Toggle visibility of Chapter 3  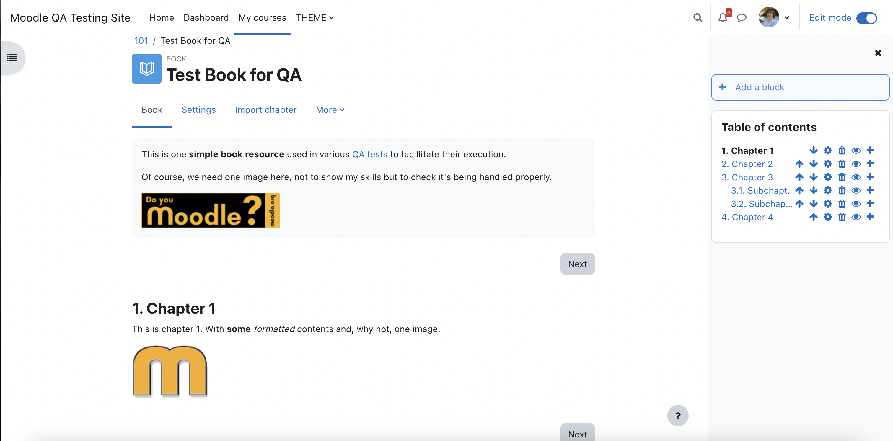(x=856, y=177)
